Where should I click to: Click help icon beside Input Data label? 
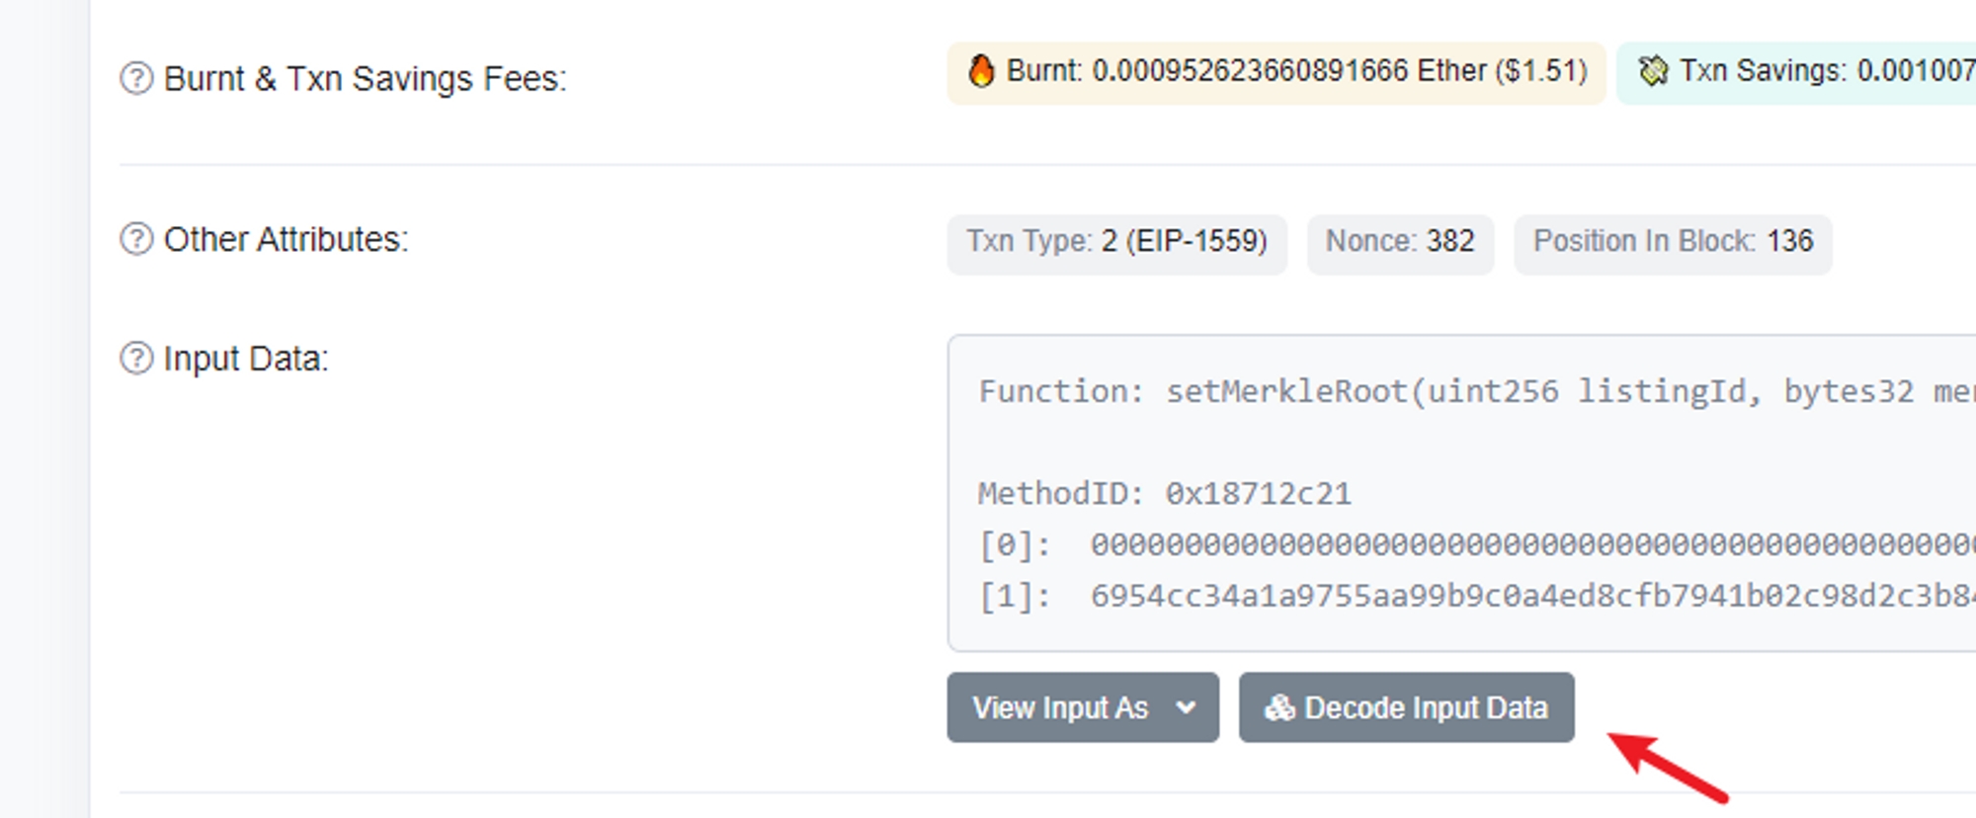click(136, 359)
